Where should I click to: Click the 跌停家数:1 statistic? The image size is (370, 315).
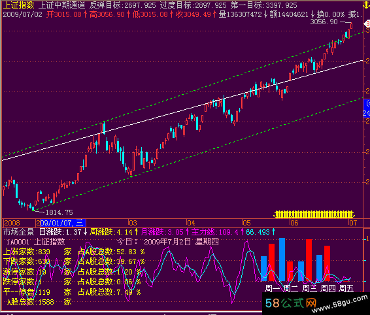[x=23, y=282]
